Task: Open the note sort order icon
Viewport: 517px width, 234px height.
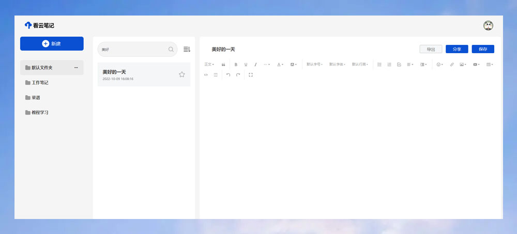Action: (x=187, y=49)
